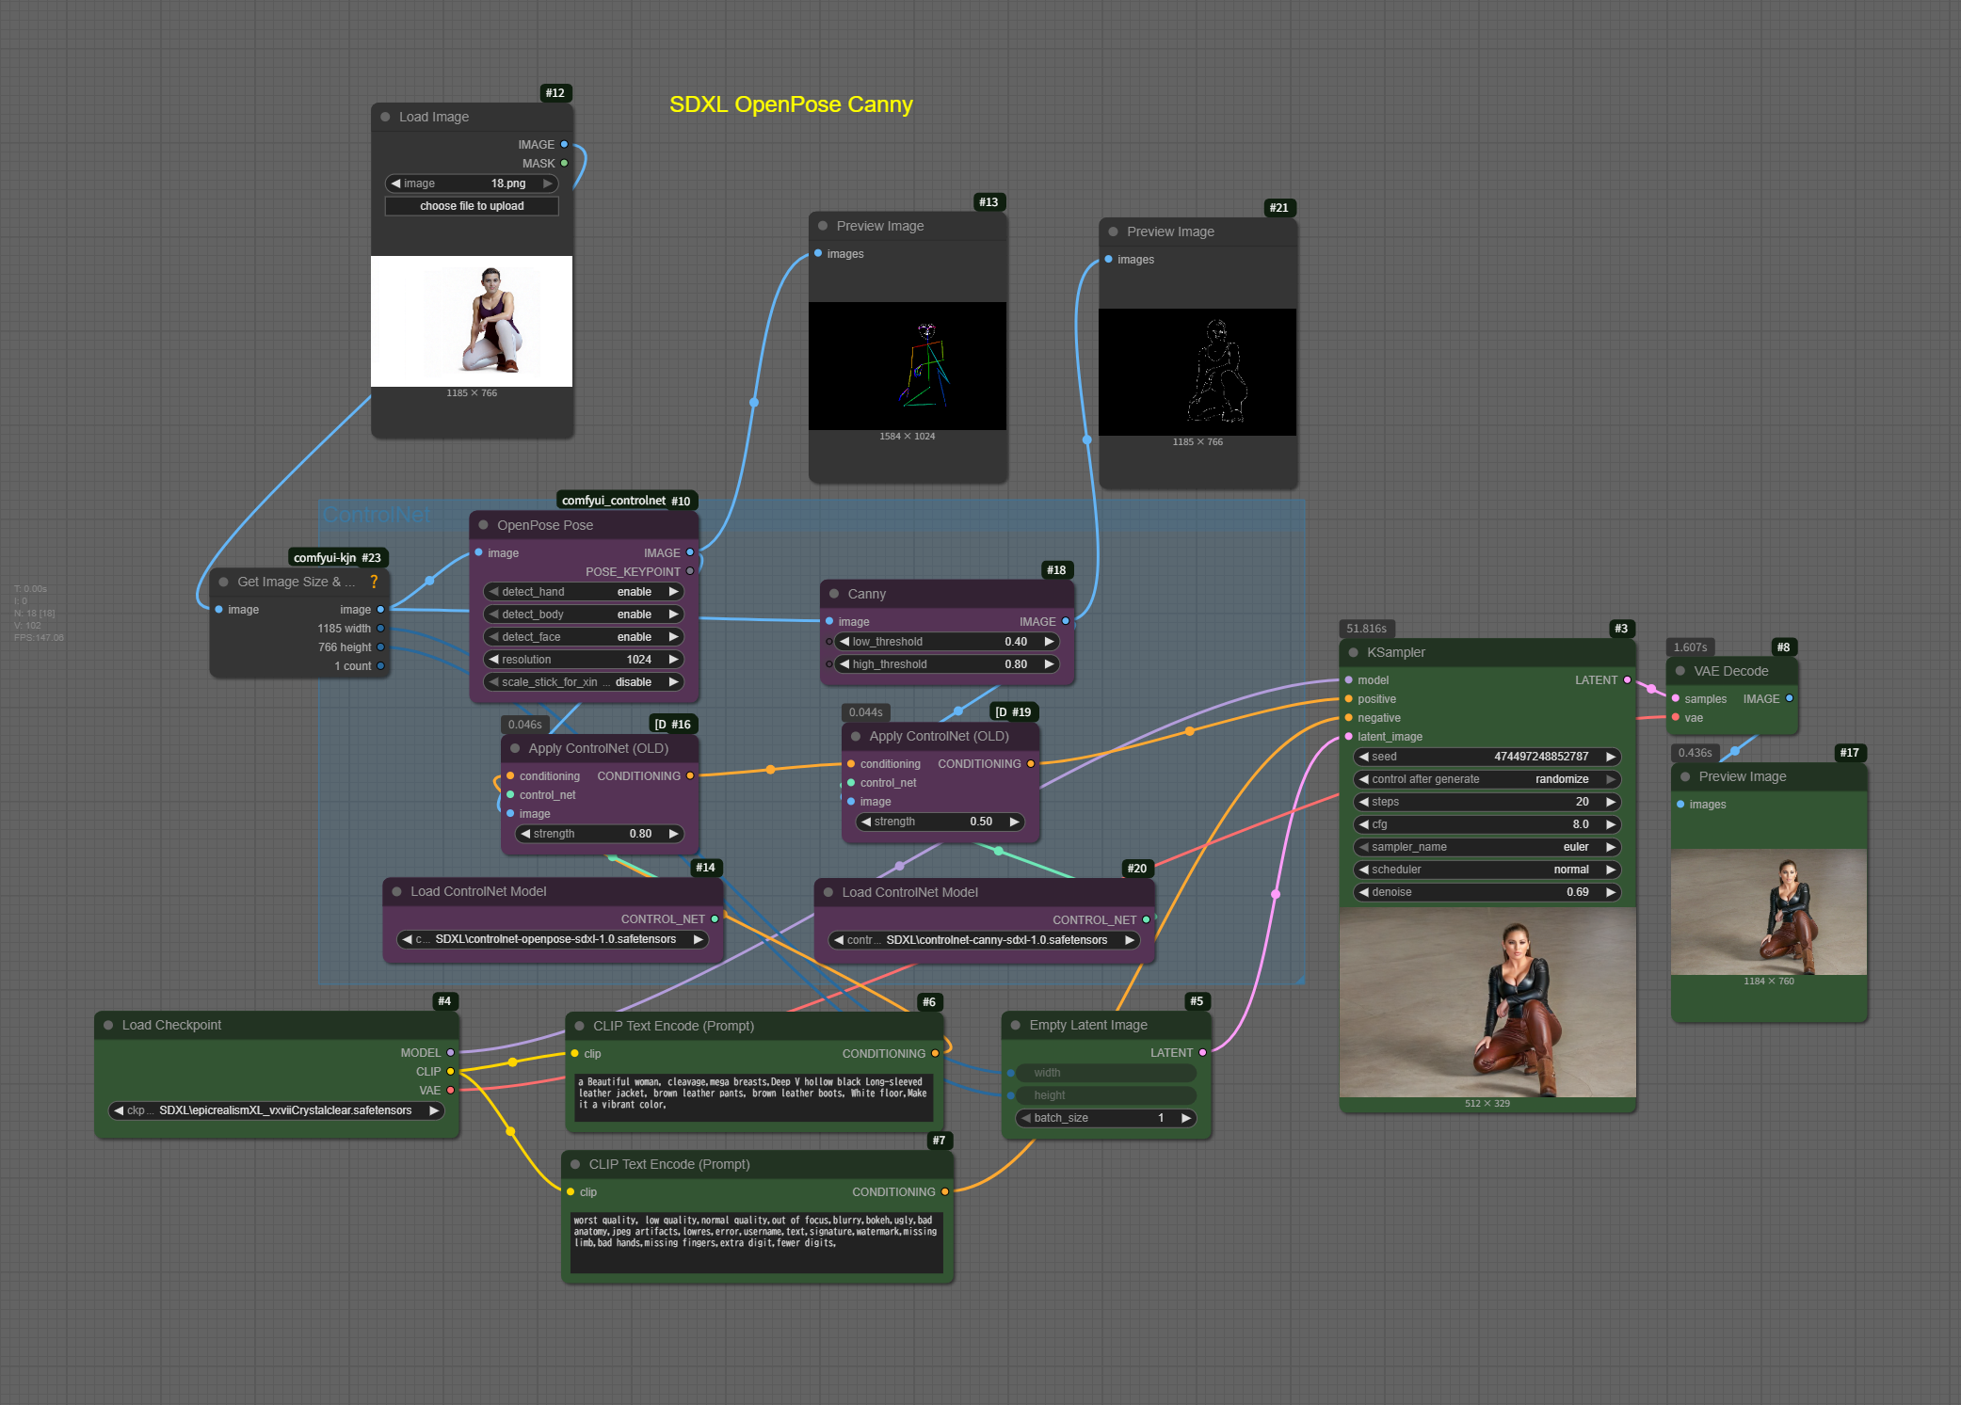Image resolution: width=1961 pixels, height=1405 pixels.
Task: Click the KSampler LATENT output socket
Action: pos(1627,679)
